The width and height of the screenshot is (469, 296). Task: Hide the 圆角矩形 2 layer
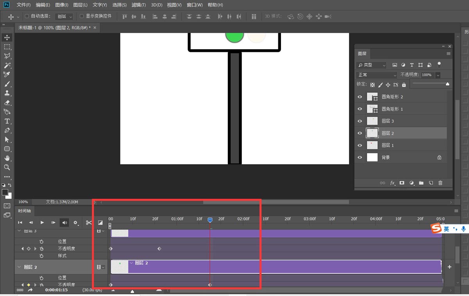360,97
